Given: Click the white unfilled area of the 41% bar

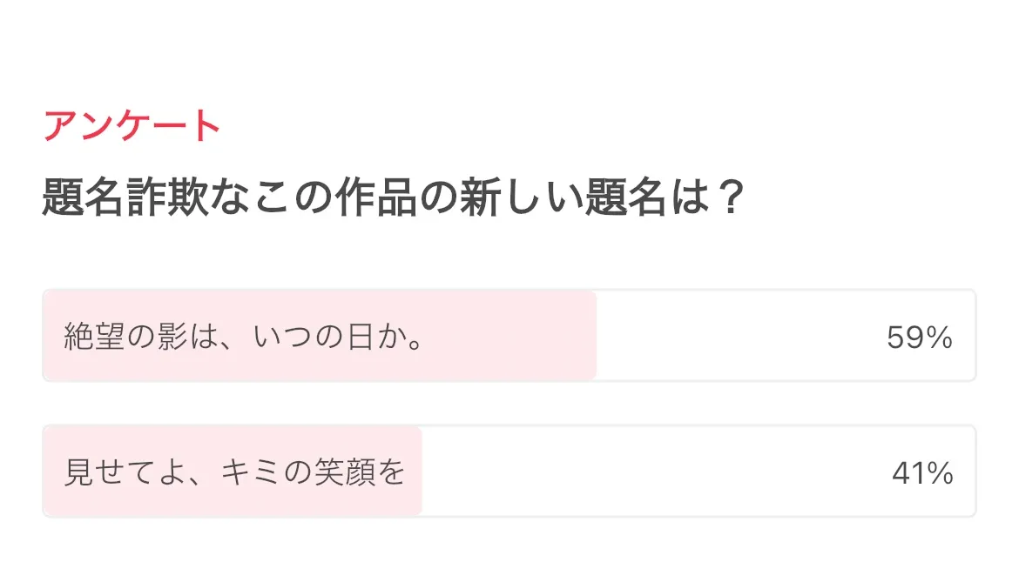Looking at the screenshot, I should pyautogui.click(x=653, y=472).
